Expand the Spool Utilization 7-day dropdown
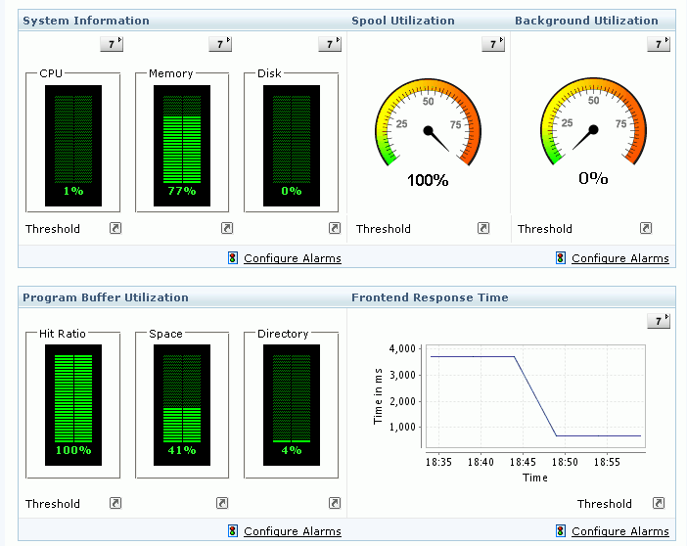The image size is (687, 546). 493,44
